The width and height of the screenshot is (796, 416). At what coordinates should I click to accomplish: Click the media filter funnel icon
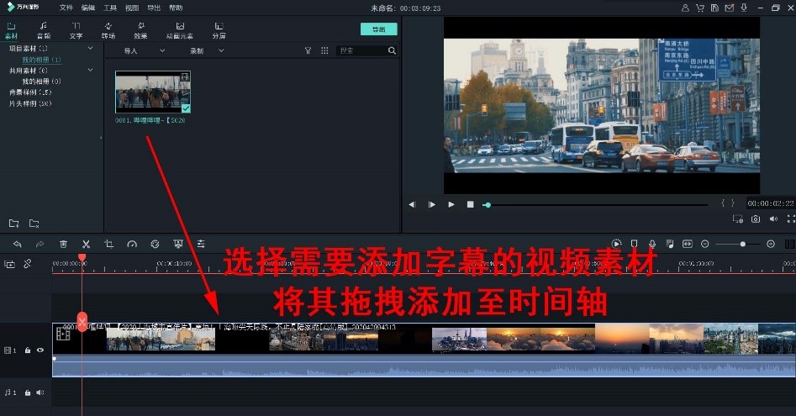tap(308, 50)
